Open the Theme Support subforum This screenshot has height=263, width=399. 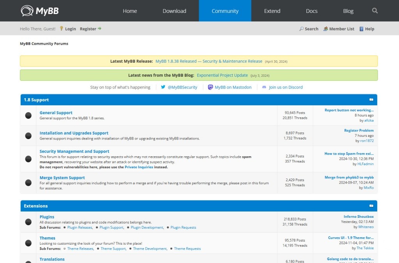click(113, 249)
